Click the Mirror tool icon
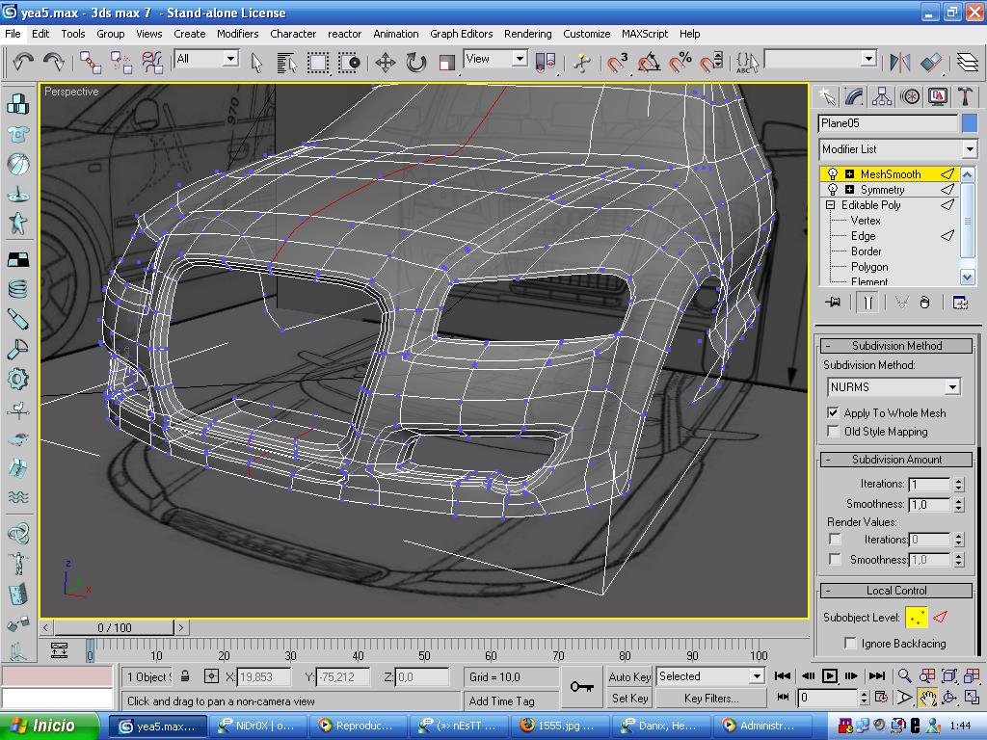This screenshot has width=987, height=740. coord(899,63)
